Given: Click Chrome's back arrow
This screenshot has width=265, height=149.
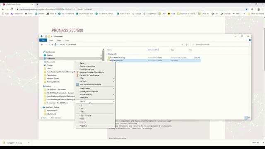Looking at the screenshot, I should (x=3, y=9).
